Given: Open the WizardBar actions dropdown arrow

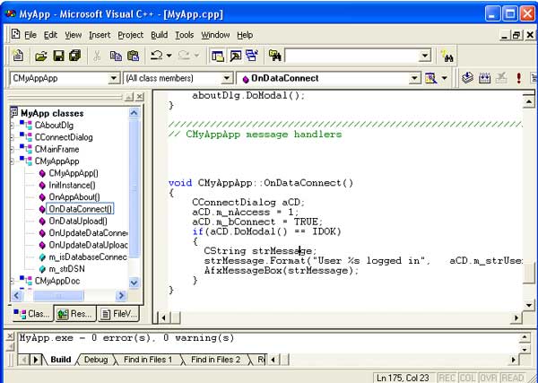Looking at the screenshot, I should 445,78.
